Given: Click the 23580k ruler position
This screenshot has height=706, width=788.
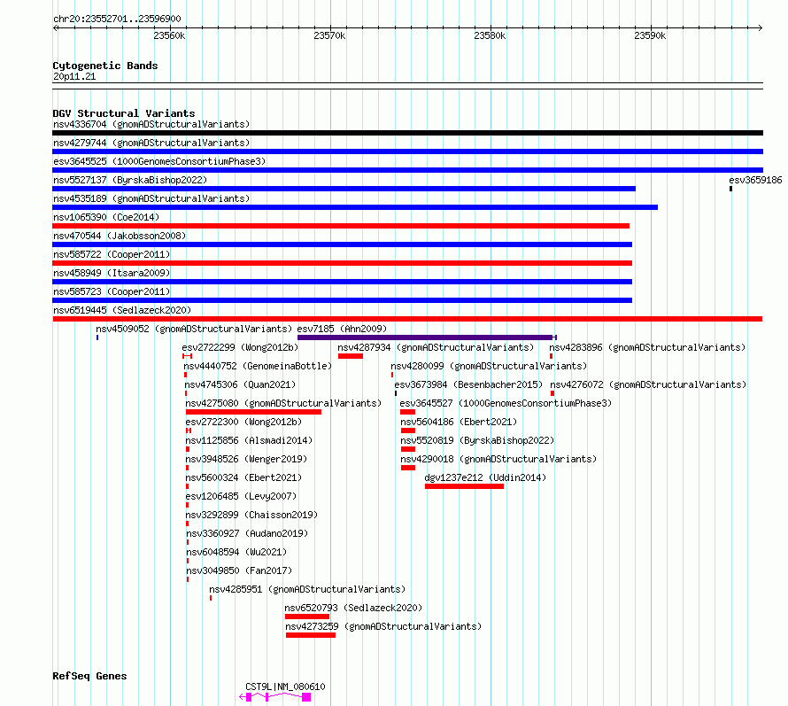Looking at the screenshot, I should 490,35.
